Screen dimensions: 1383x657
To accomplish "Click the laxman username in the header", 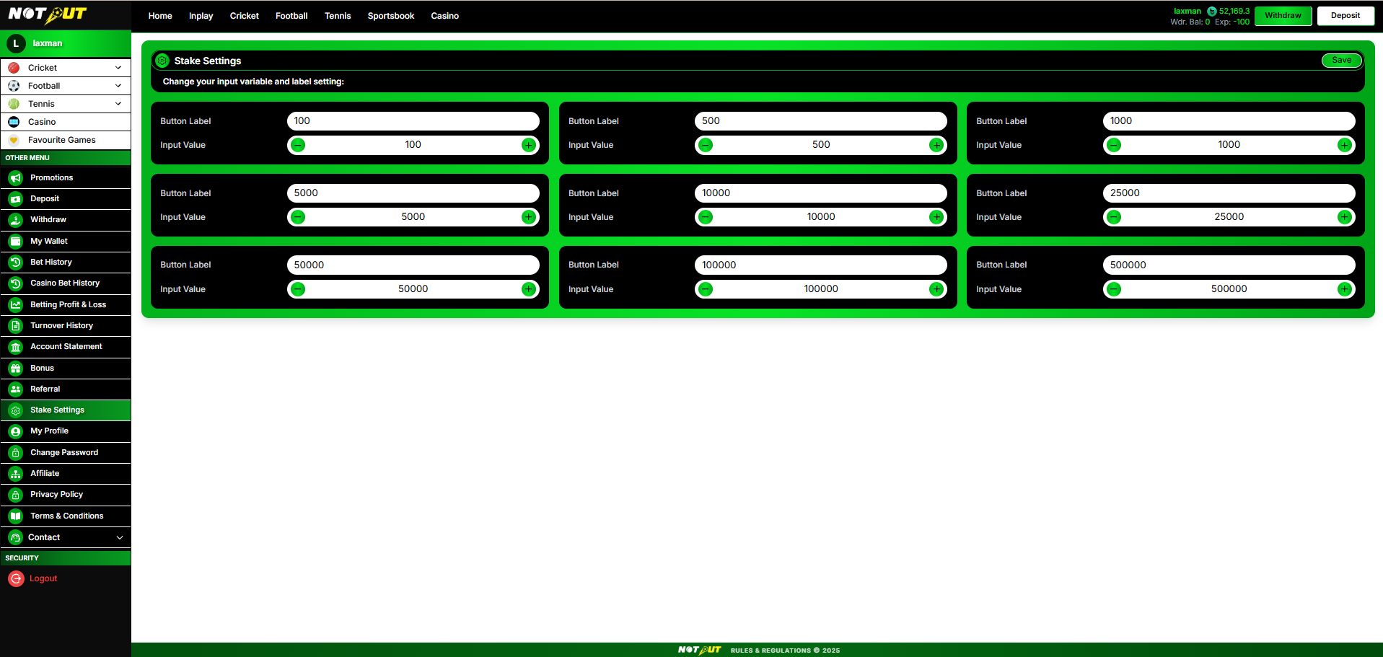I will click(x=1187, y=12).
